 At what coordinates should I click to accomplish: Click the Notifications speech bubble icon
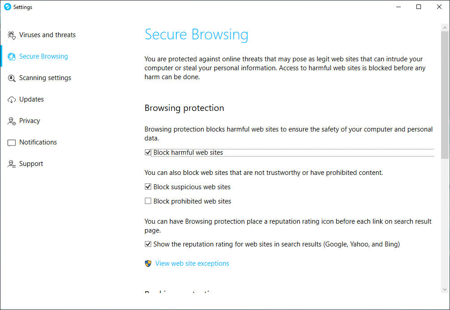point(12,142)
